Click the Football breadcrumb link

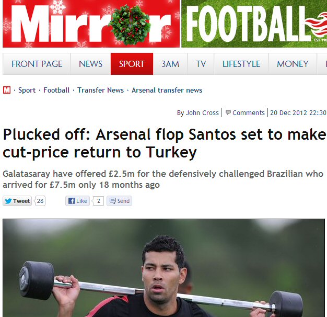click(x=56, y=90)
